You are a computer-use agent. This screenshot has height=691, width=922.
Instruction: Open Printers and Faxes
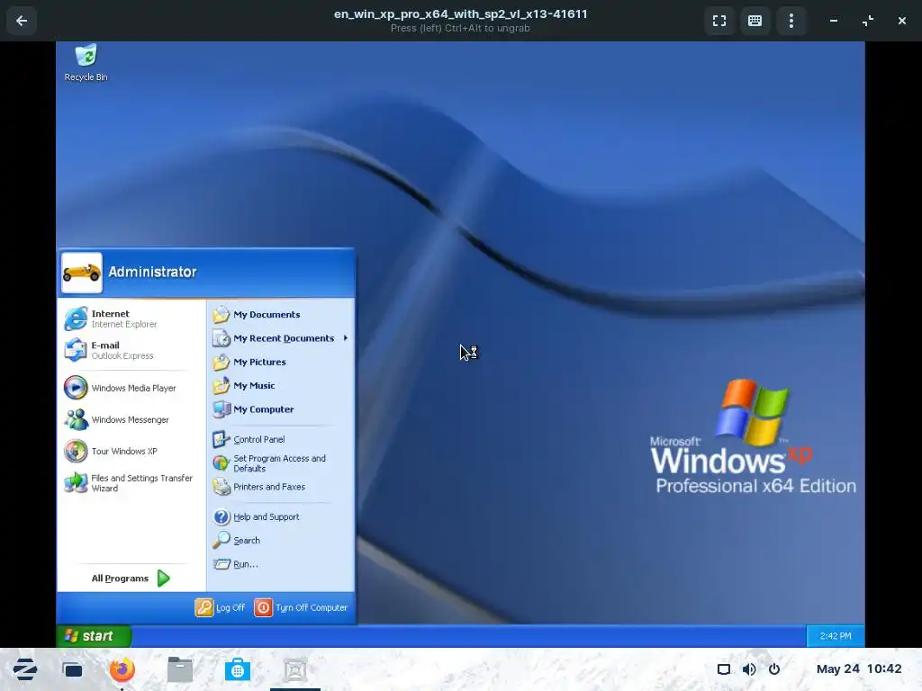(281, 487)
